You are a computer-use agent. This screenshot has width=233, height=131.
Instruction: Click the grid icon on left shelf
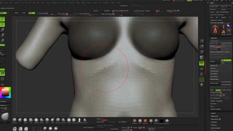click(x=3, y=79)
